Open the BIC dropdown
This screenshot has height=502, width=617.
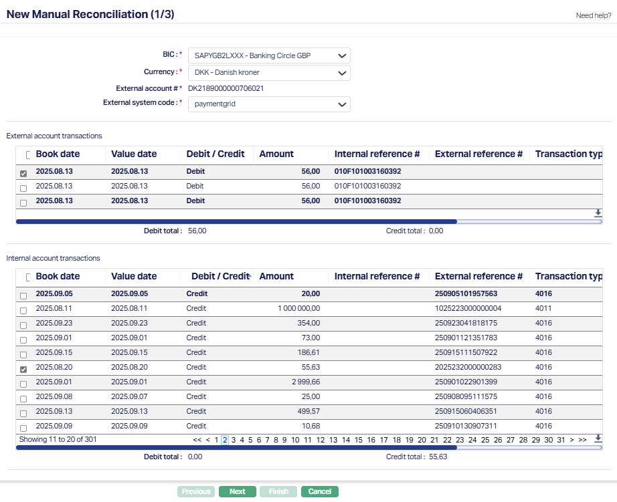(x=268, y=55)
